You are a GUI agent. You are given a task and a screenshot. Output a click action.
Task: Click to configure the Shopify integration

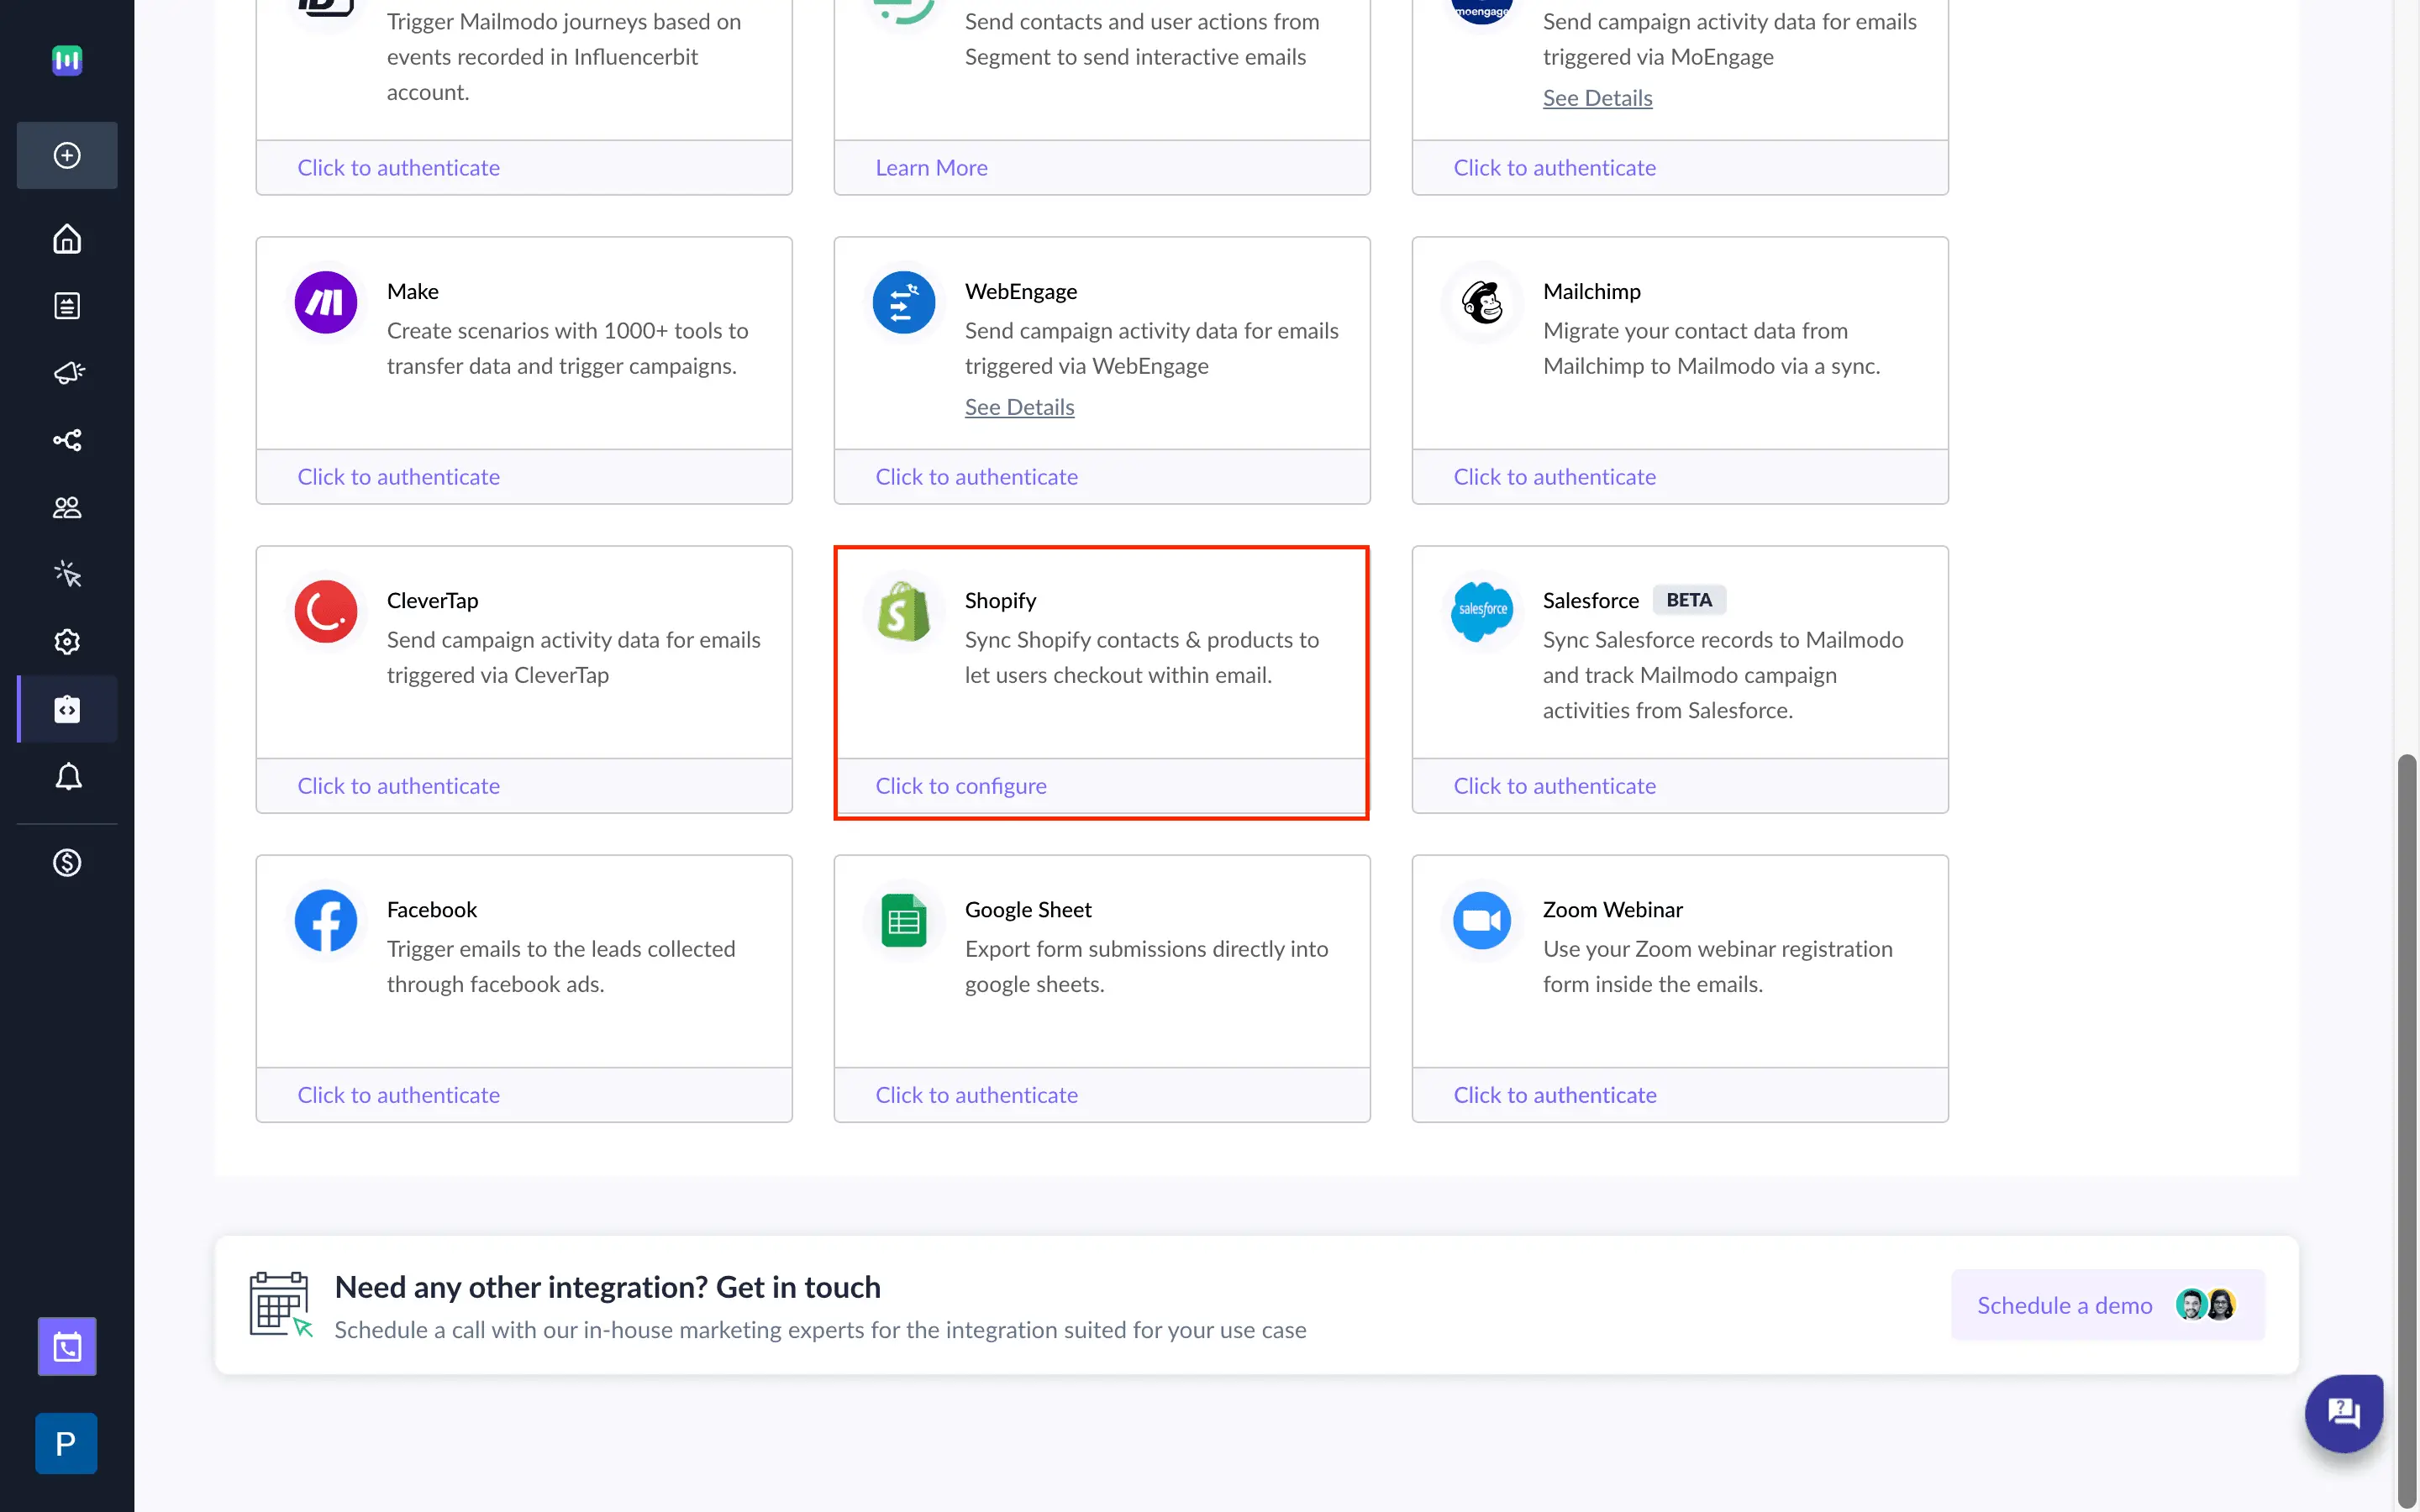pyautogui.click(x=961, y=785)
